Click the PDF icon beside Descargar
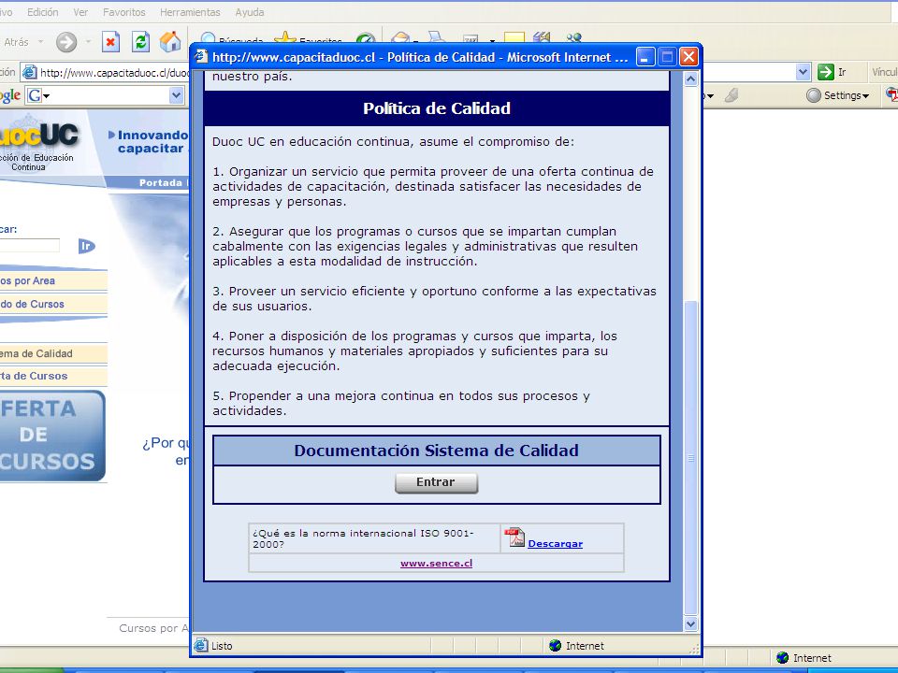This screenshot has width=898, height=673. tap(514, 538)
